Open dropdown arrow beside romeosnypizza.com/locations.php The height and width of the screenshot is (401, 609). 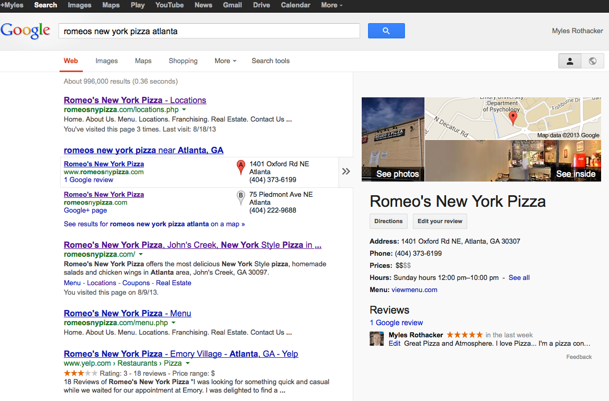[184, 110]
